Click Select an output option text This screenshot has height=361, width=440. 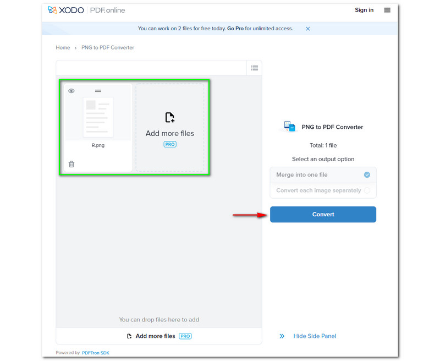click(x=323, y=159)
